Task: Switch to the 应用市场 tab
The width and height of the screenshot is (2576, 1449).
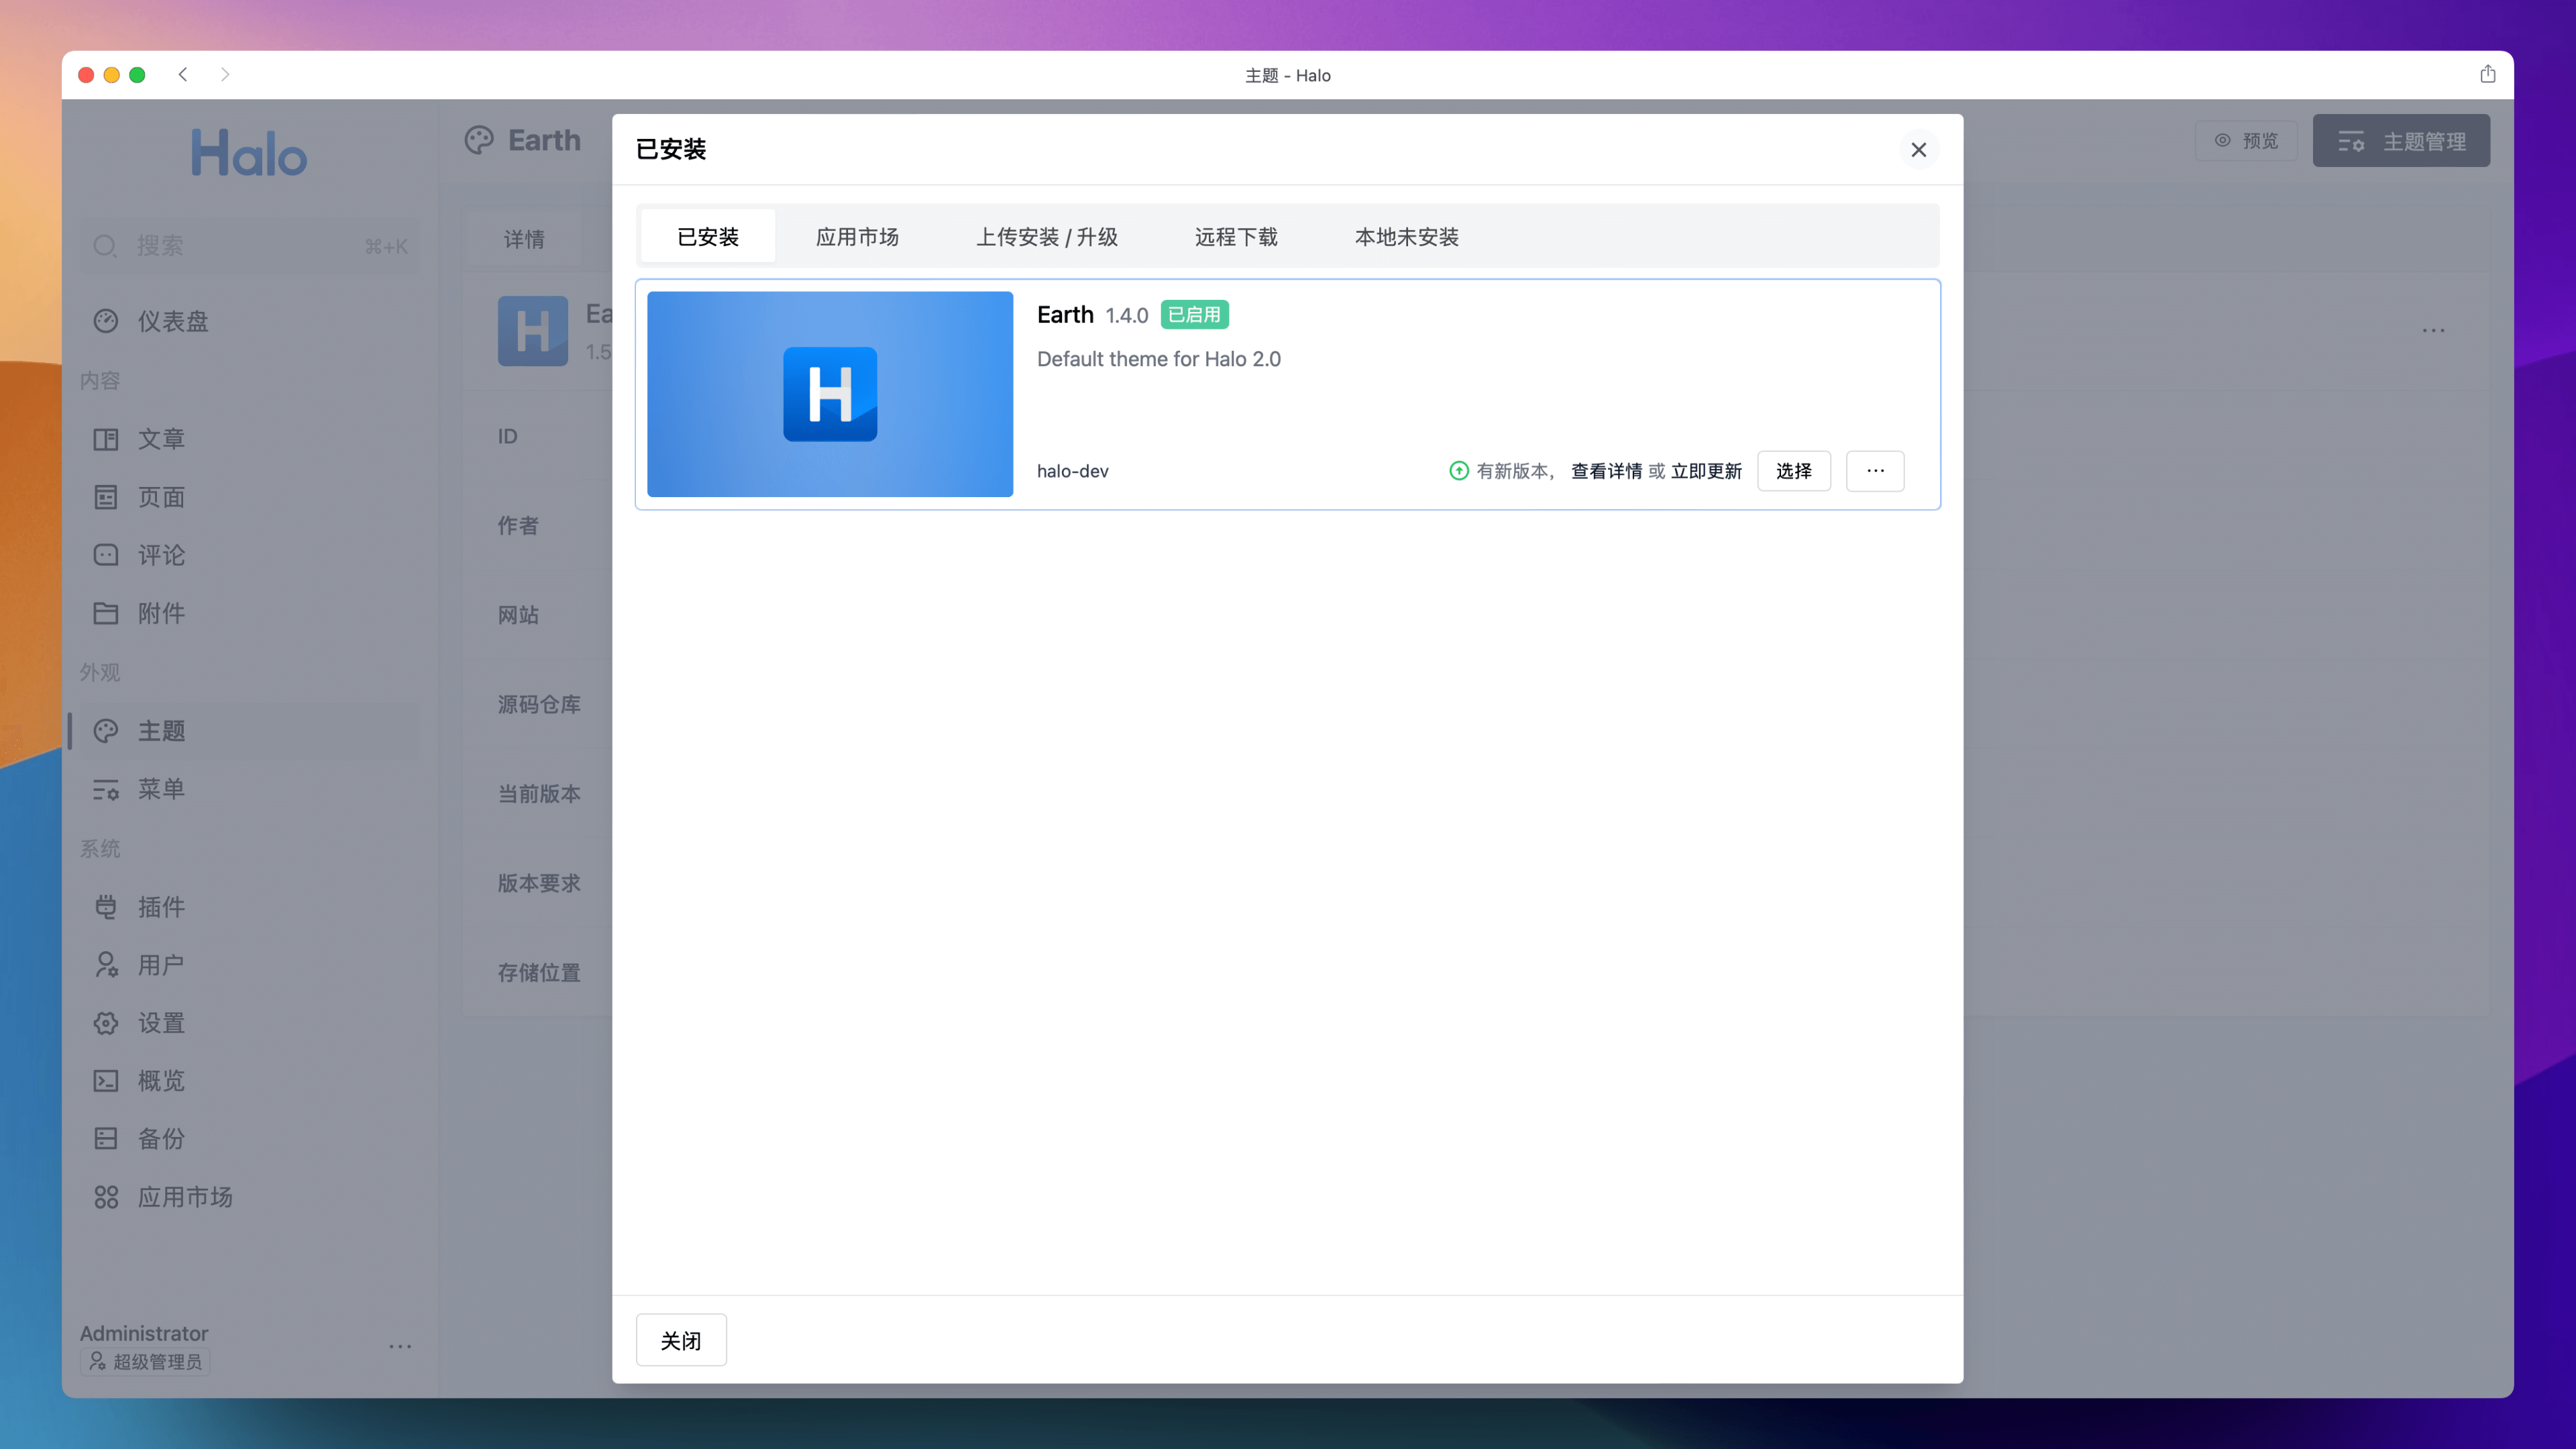Action: (856, 237)
